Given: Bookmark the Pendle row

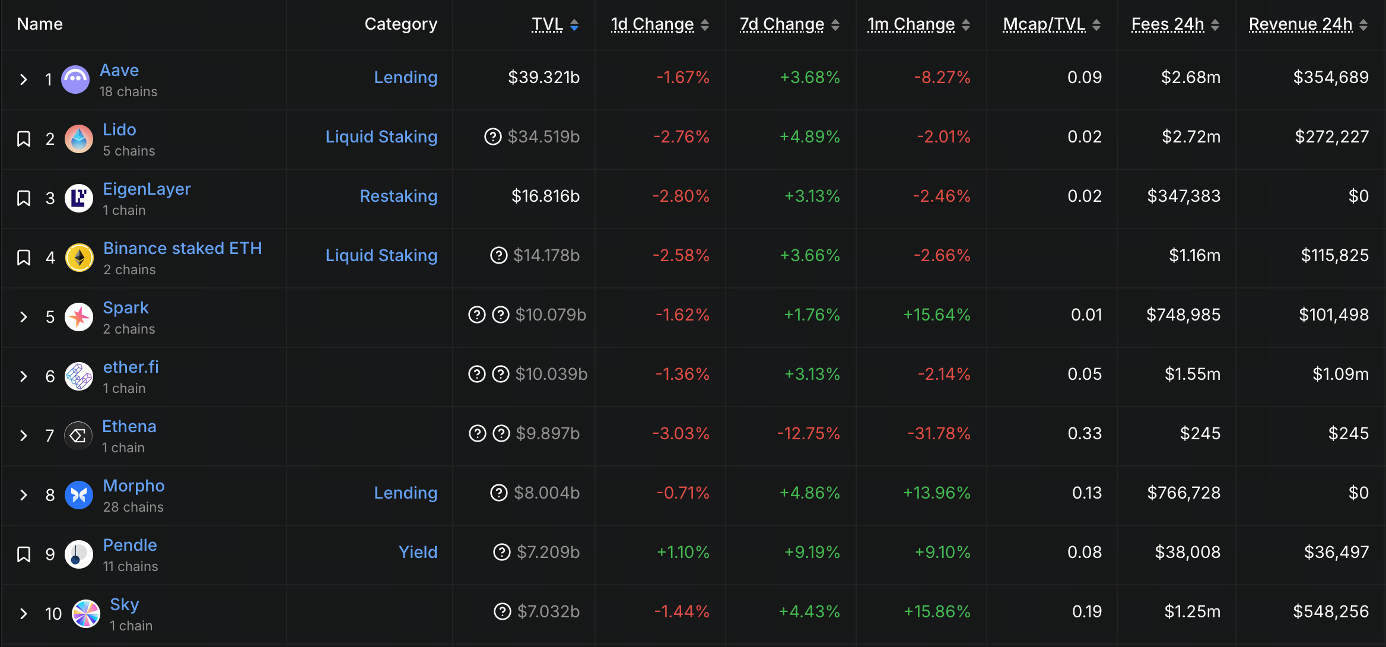Looking at the screenshot, I should 24,554.
